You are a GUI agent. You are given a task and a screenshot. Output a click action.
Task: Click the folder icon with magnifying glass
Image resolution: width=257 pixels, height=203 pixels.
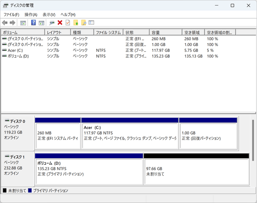tap(84, 23)
